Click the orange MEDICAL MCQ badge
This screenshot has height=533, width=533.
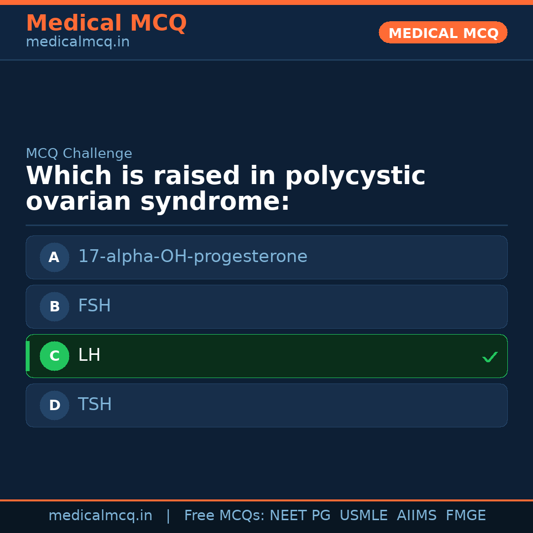pos(443,33)
